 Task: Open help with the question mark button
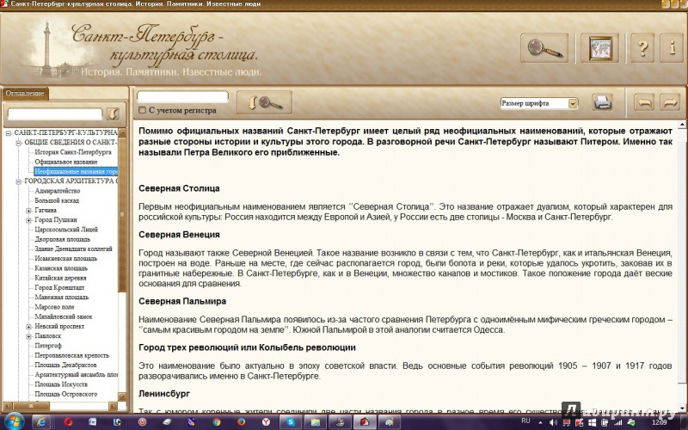point(642,47)
